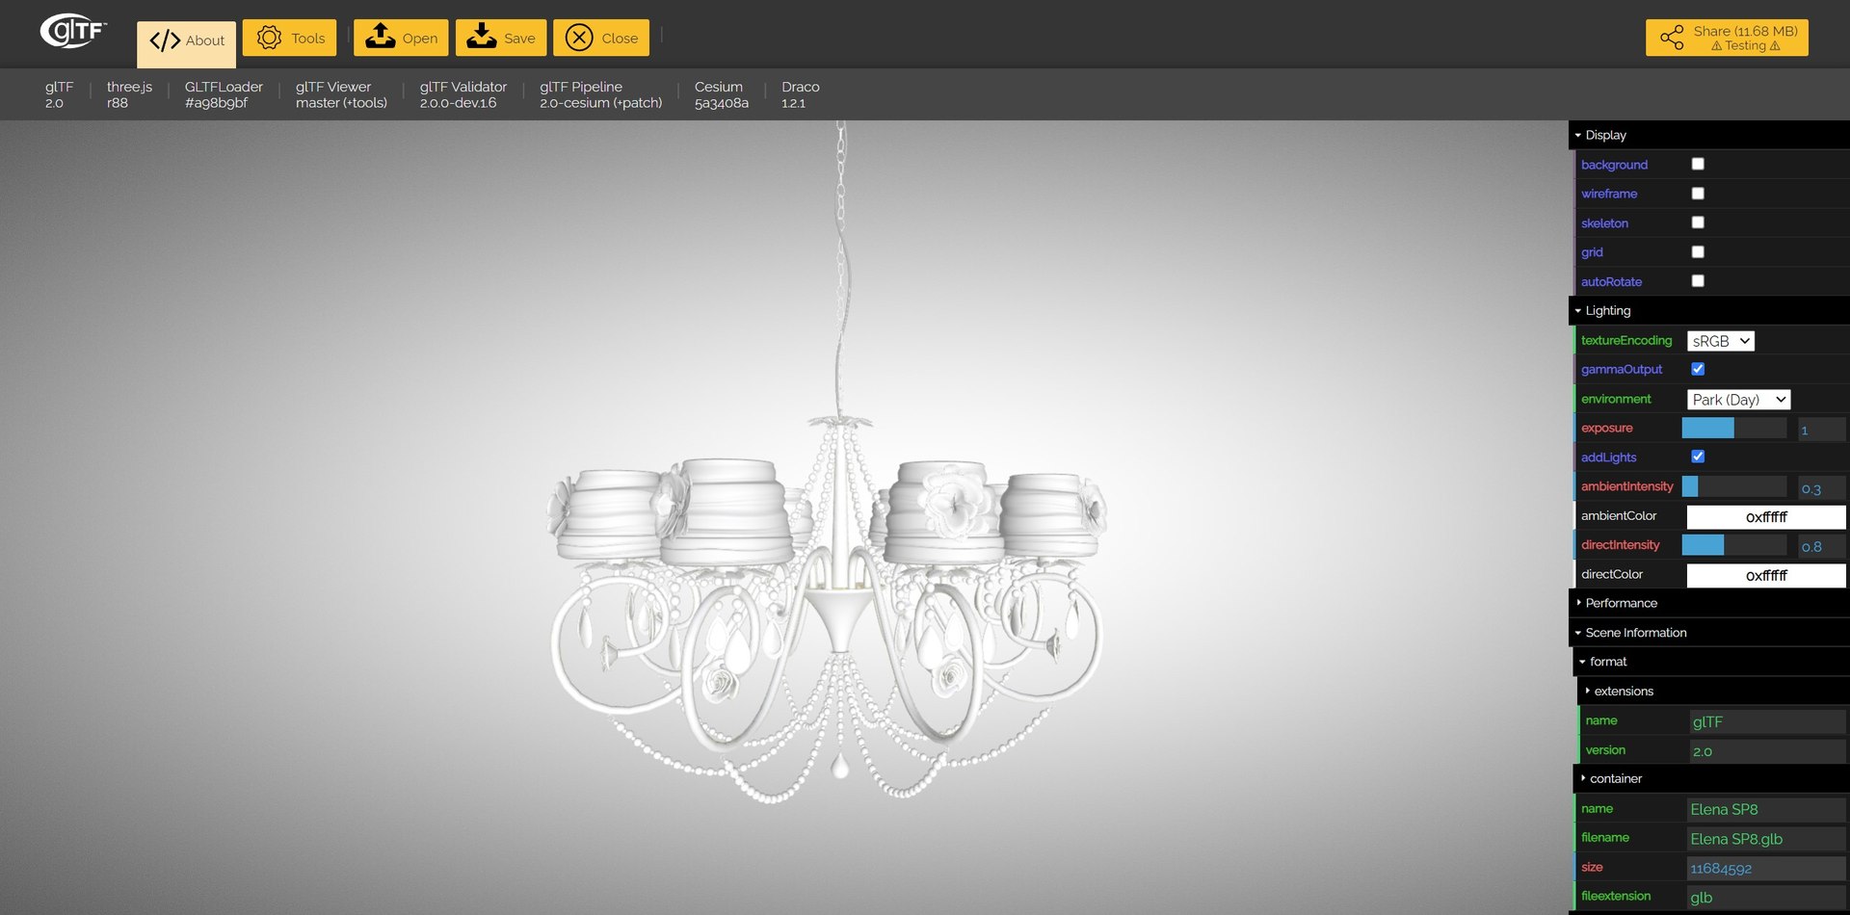Click the Share network icon

pos(1672,38)
